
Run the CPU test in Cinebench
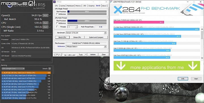[x=45, y=23]
